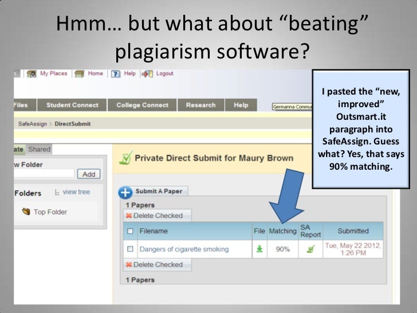
Task: Open the Files tab
Action: 25,105
